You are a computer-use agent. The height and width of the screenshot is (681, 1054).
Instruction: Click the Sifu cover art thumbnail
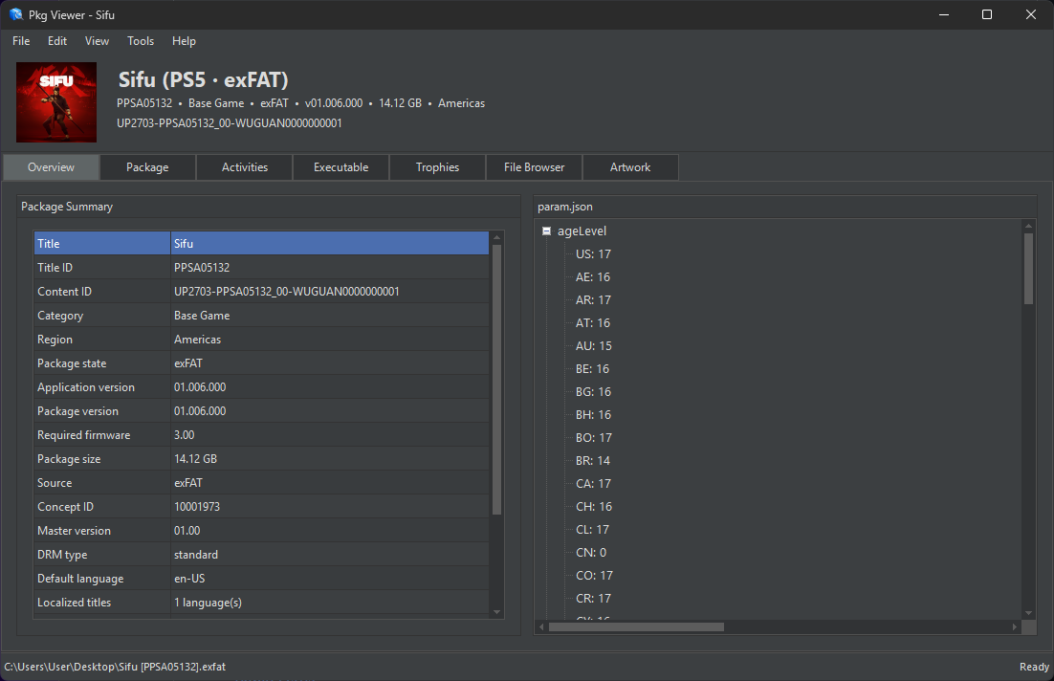[x=56, y=102]
